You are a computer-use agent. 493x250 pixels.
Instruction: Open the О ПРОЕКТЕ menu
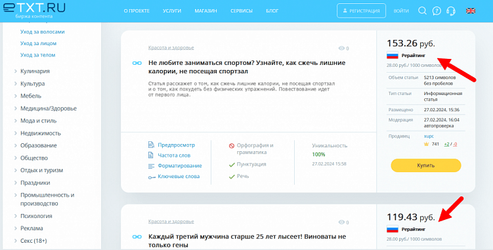click(137, 11)
